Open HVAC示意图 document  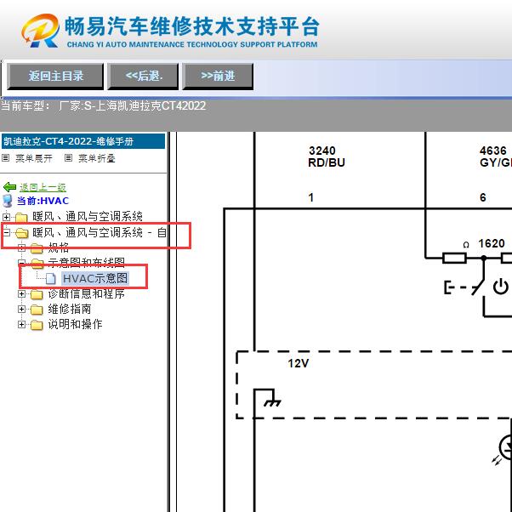95,278
